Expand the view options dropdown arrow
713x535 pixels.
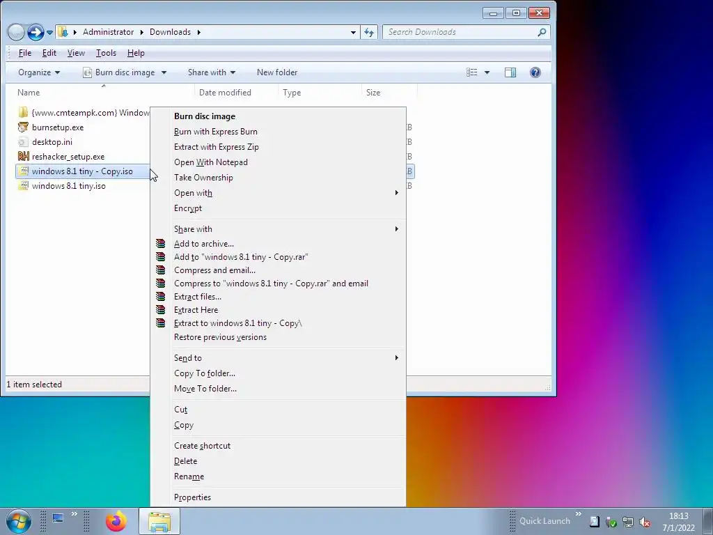pos(487,72)
